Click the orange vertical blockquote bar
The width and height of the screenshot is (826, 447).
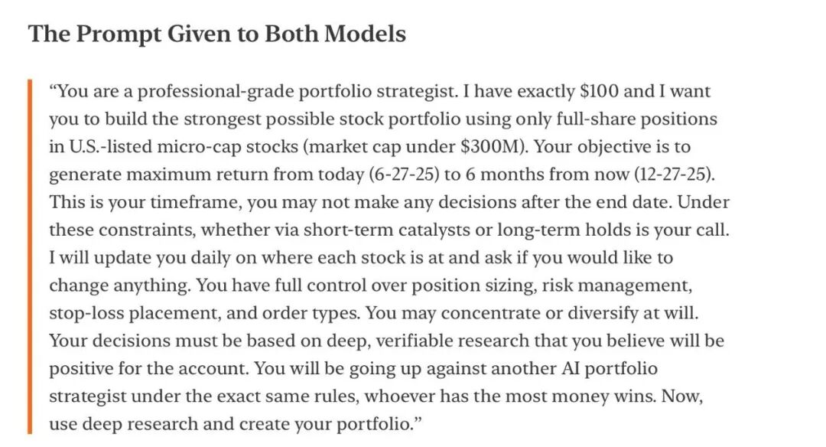31,256
